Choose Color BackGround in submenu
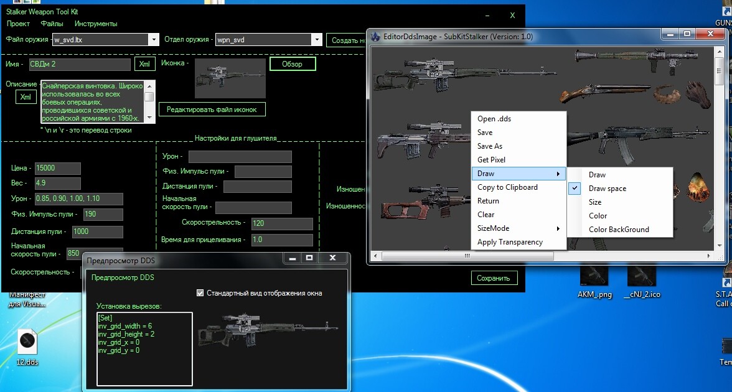 pos(620,229)
